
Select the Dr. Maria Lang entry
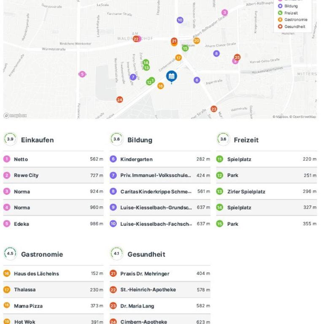pos(160,306)
